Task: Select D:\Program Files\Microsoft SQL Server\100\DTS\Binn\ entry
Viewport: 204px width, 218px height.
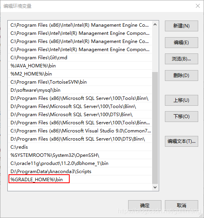Action: click(x=80, y=115)
